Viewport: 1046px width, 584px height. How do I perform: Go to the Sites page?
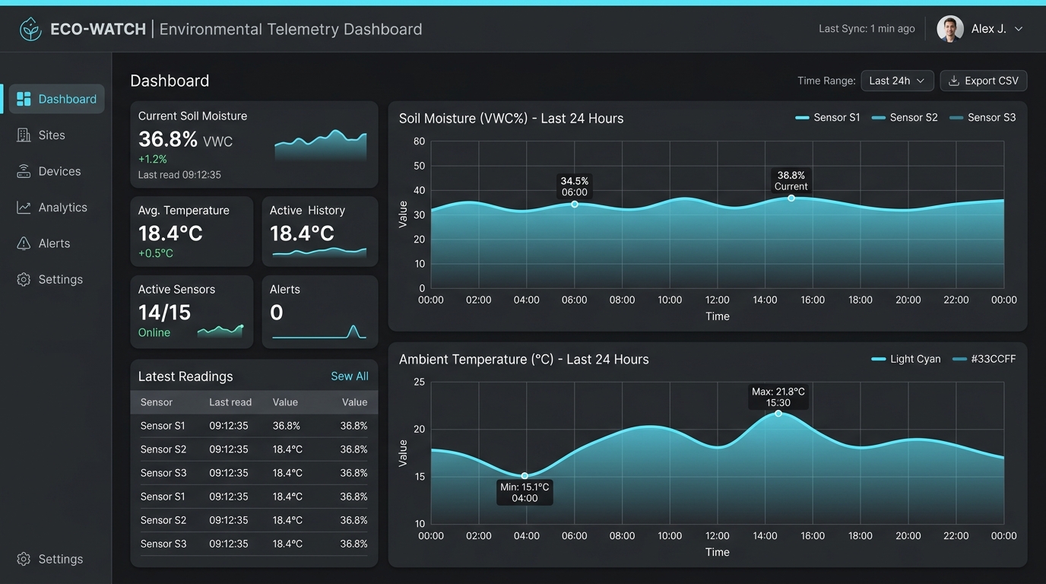(x=53, y=135)
